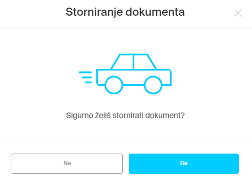Click the divider line under the header
Screen dimensions: 252x185
pyautogui.click(x=126, y=27)
